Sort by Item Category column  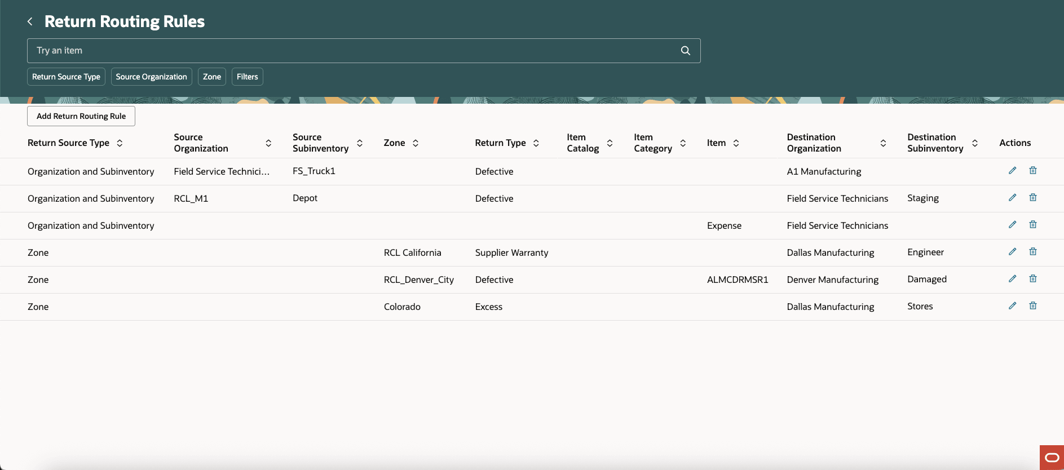coord(683,143)
